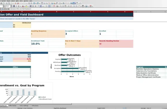This screenshot has height=109, width=167.
Task: Open the Underline style dropdown arrow
Action: click(20, 6)
